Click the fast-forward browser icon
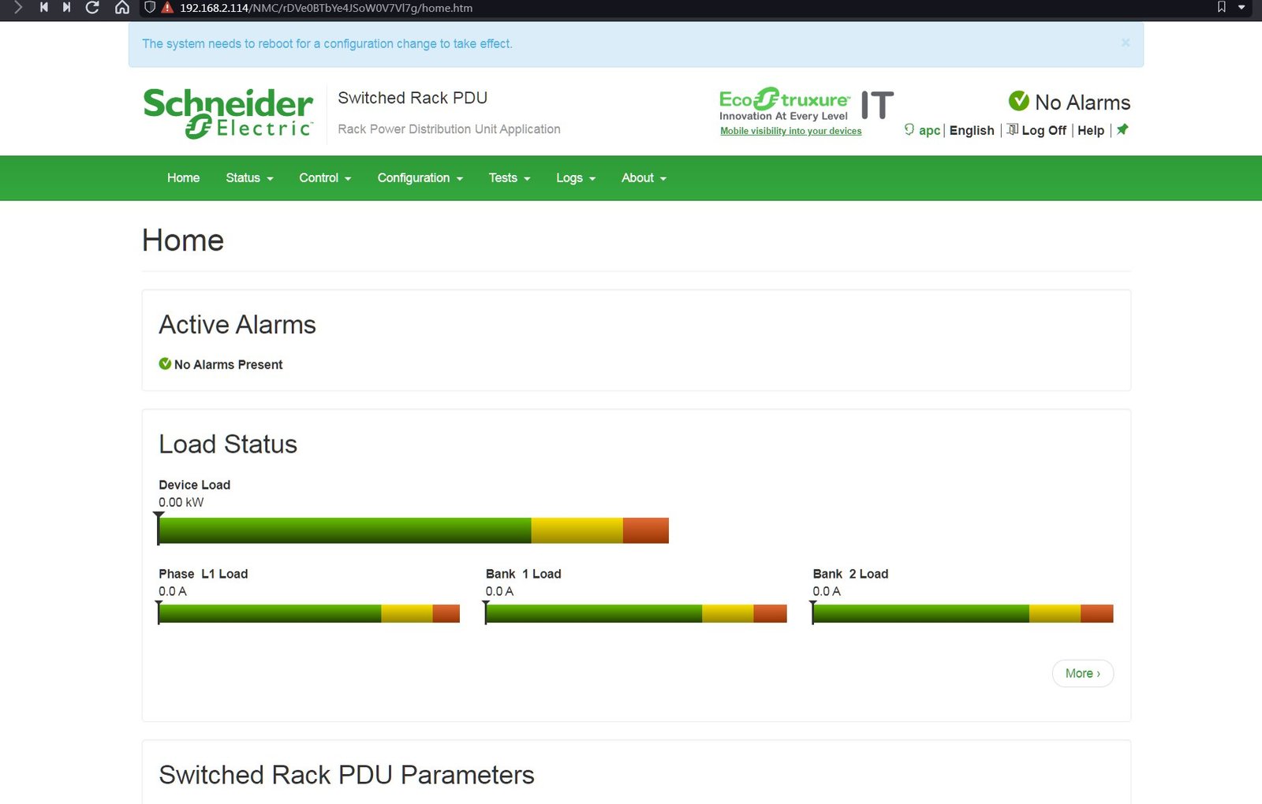Screen dimensions: 1262x804 (x=67, y=8)
